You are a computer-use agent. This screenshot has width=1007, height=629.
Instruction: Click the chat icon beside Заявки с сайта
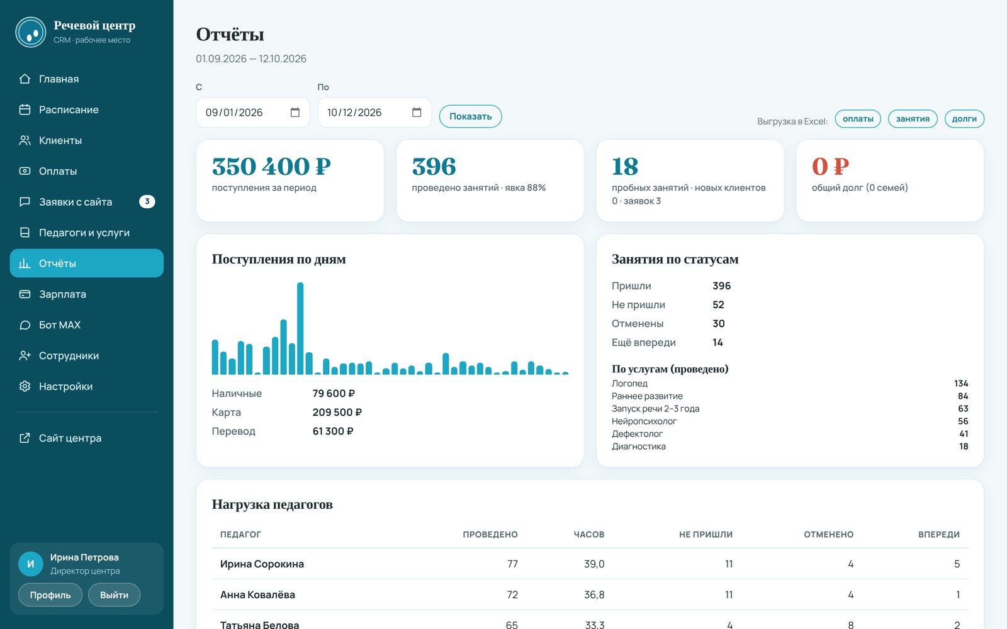25,202
